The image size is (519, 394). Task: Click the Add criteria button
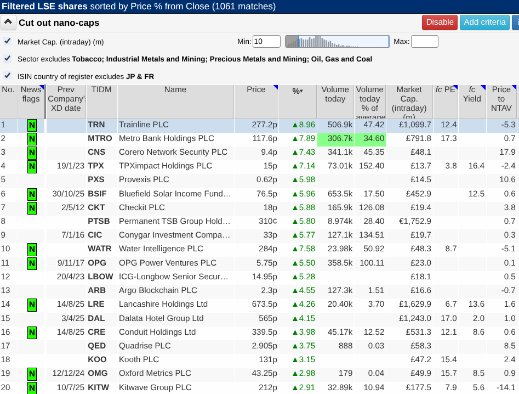(484, 22)
